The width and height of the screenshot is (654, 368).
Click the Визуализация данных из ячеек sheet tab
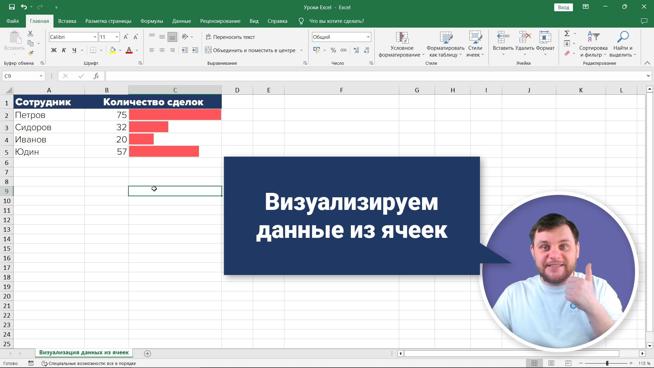[x=84, y=353]
